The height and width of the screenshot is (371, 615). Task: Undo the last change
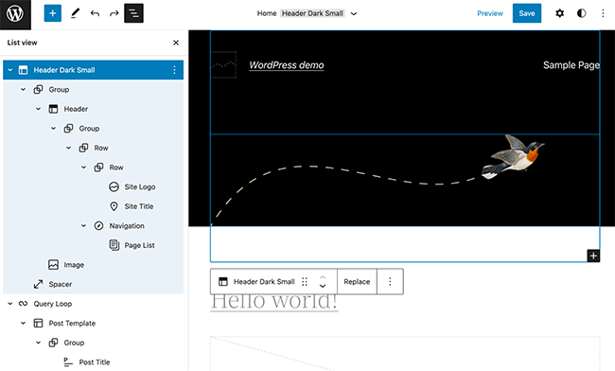coord(95,13)
